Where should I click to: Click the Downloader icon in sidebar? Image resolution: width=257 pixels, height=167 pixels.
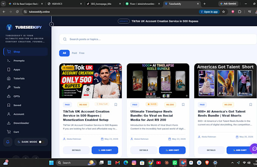tap(9, 123)
